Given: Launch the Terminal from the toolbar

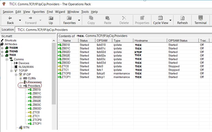Looking at the screenshot, I should click(x=200, y=18).
